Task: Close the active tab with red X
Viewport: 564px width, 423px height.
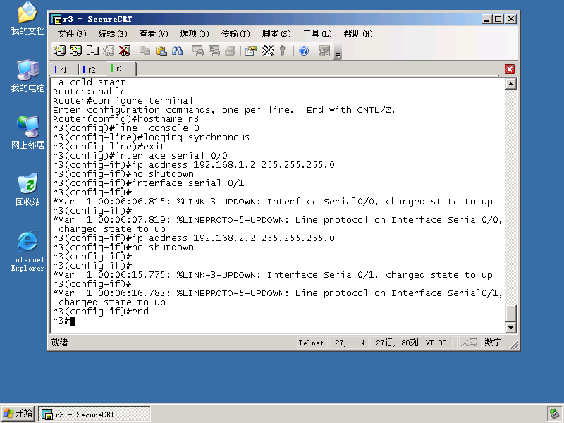Action: click(510, 69)
